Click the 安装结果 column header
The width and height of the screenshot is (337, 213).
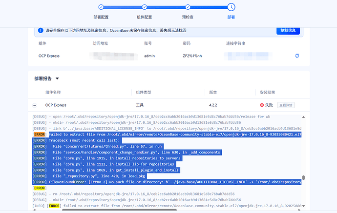[x=268, y=92]
